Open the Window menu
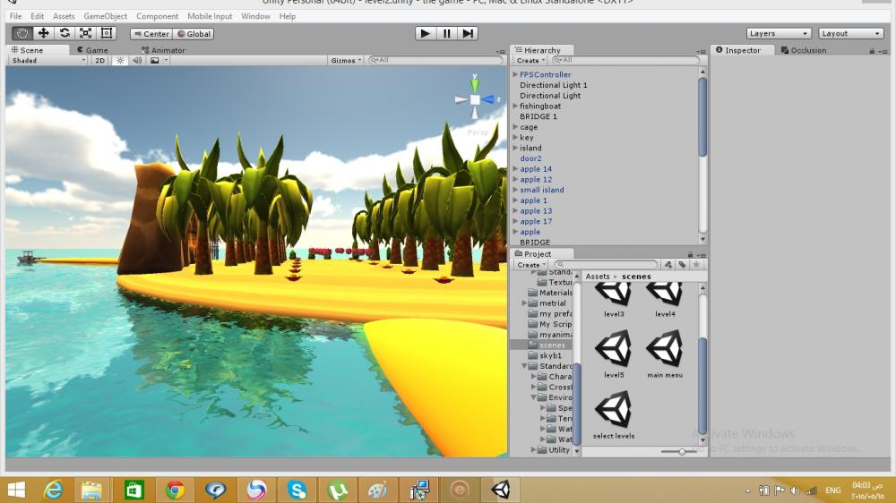896x503 pixels. (255, 16)
